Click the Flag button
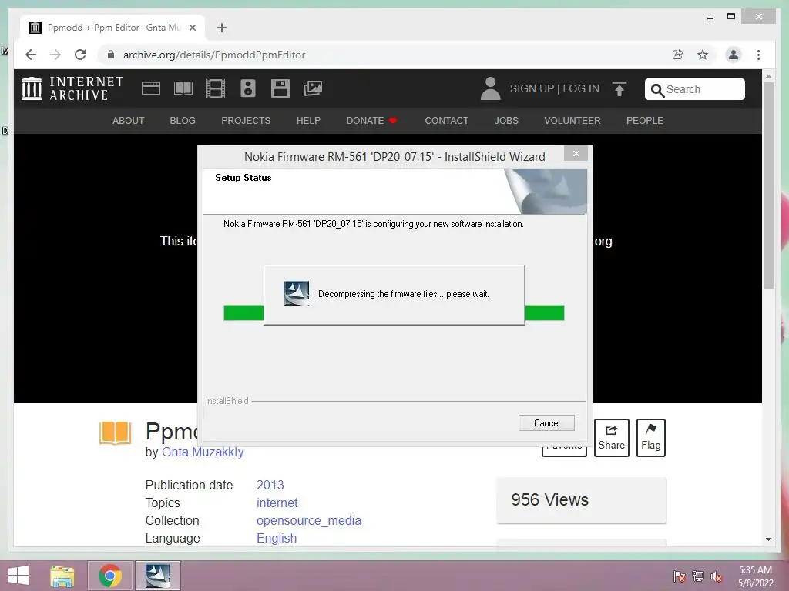Viewport: 789px width, 591px height. point(650,438)
